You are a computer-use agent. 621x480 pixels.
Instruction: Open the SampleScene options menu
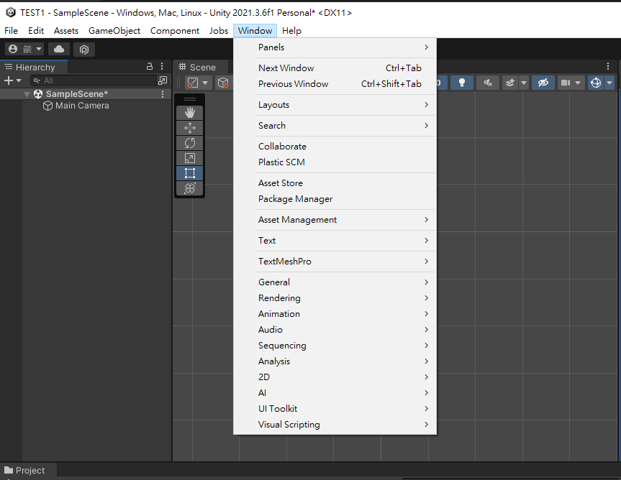pos(163,94)
